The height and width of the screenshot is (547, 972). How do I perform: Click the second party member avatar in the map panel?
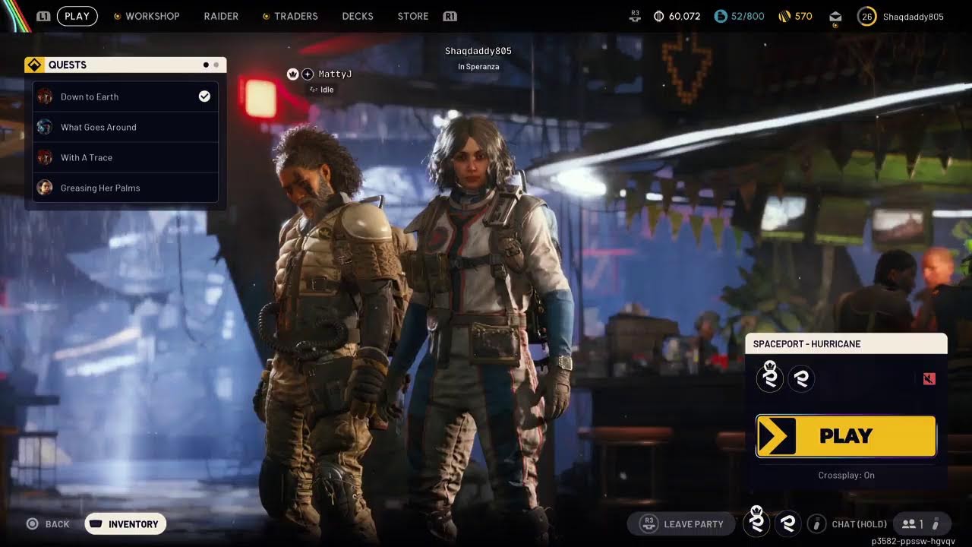click(x=801, y=378)
